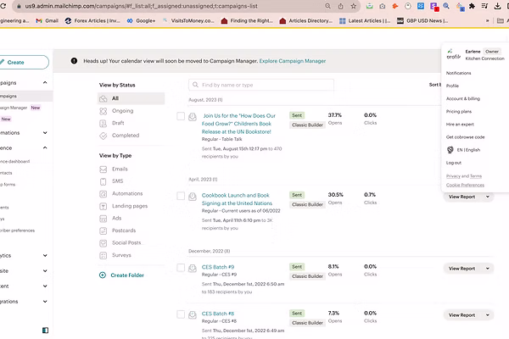Filter by Postcards type icon

coord(103,231)
